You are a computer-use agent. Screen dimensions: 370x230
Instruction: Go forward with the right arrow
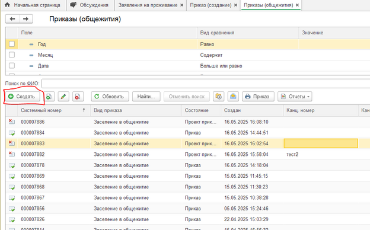pos(25,19)
